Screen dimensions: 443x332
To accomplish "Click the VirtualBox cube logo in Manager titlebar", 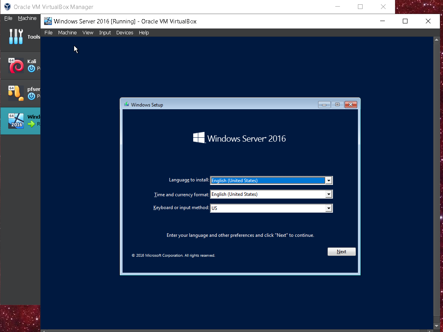I will (7, 7).
